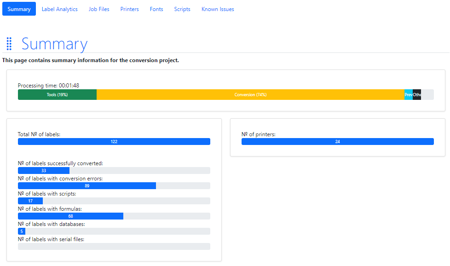Click the printers count bar showing 24
The image size is (450, 266).
click(337, 142)
